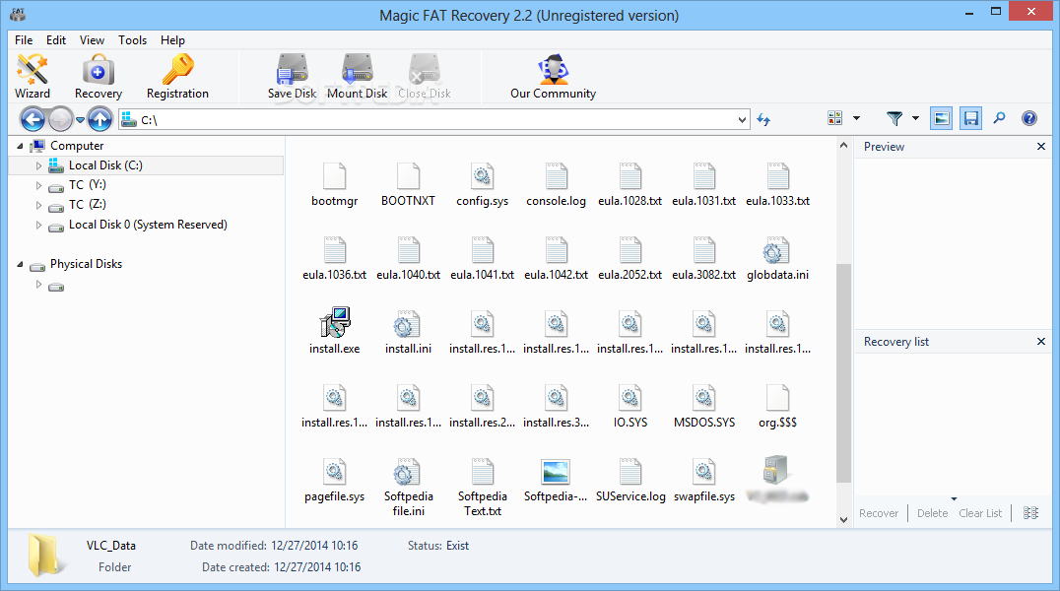The height and width of the screenshot is (591, 1060).
Task: Select the BOOTNXT file
Action: (x=408, y=184)
